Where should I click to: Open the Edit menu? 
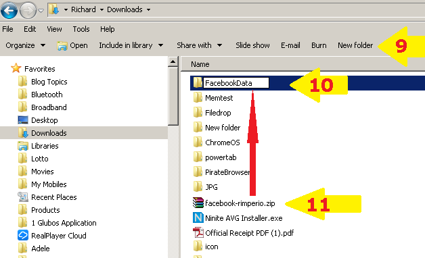pos(30,29)
